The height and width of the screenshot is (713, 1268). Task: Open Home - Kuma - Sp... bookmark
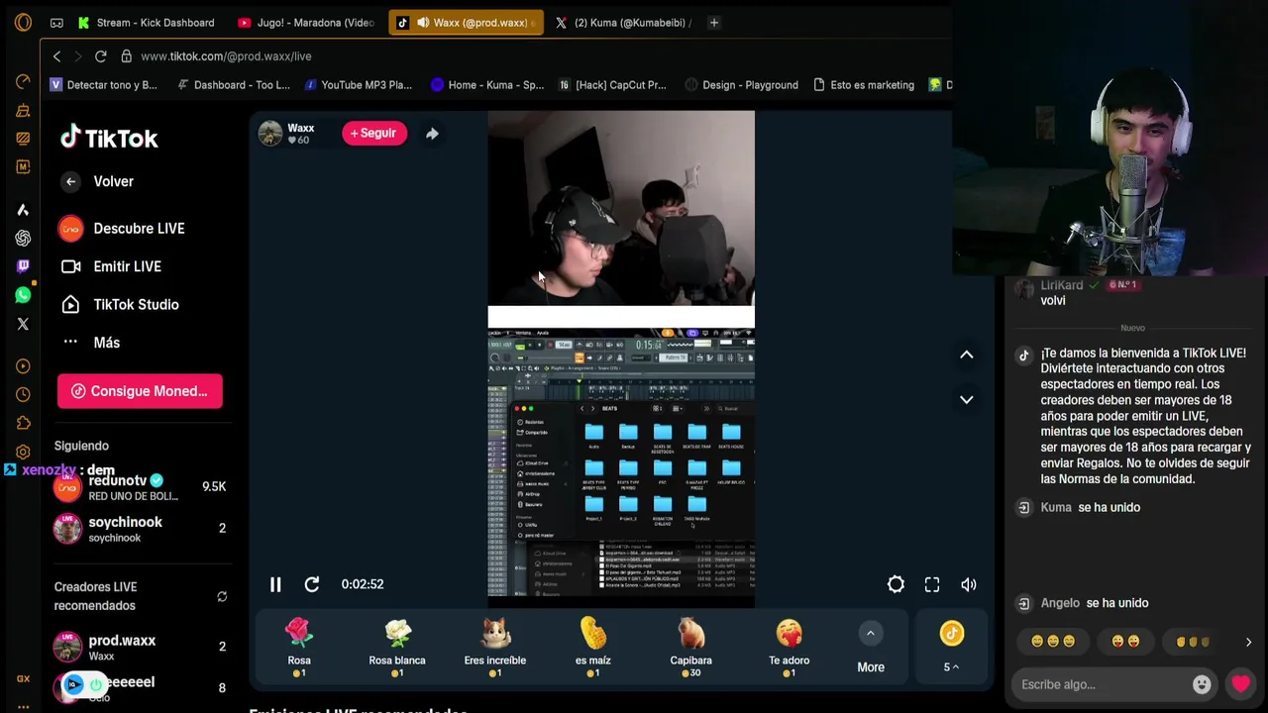(x=487, y=85)
